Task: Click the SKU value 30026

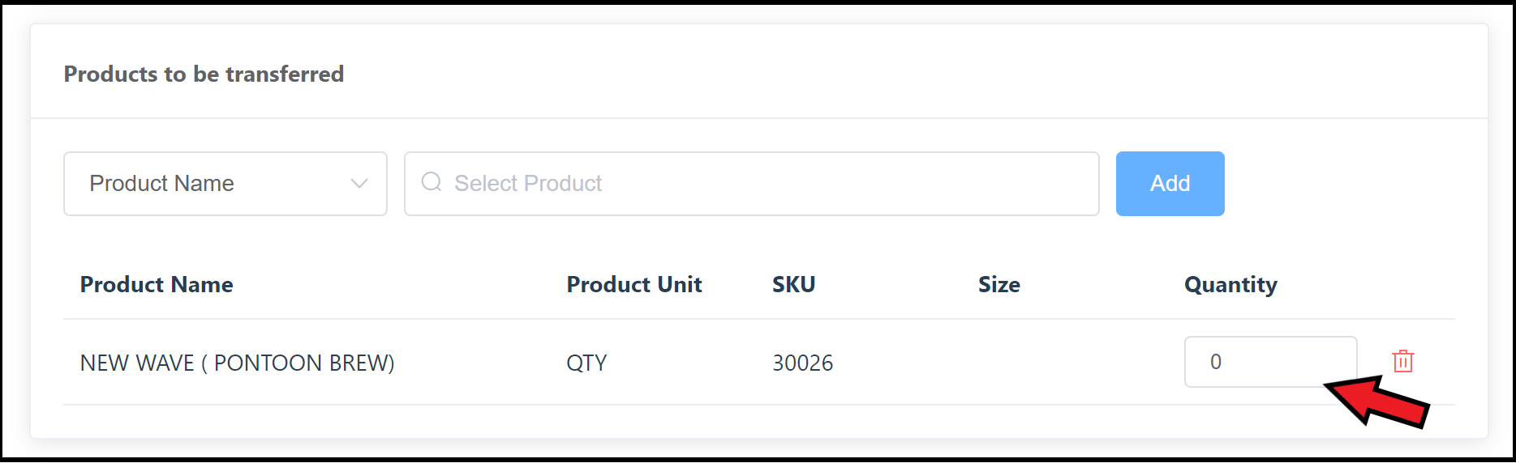Action: [x=802, y=363]
